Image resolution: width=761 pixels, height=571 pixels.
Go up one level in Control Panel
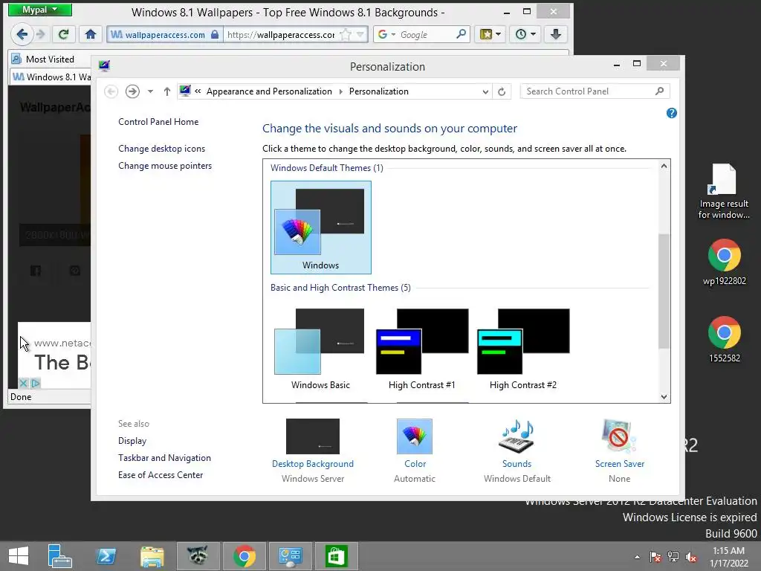(167, 91)
